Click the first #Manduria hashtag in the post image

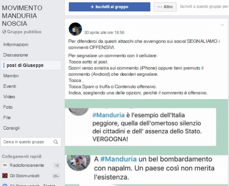(108, 115)
